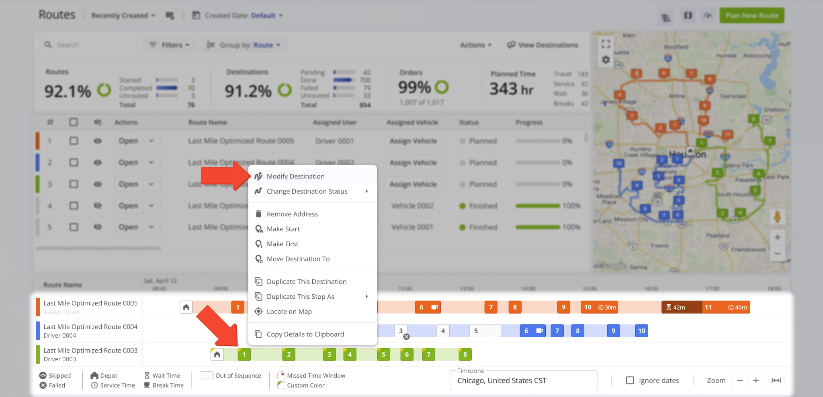Click the failed stop 3 marker on Route 0004
The height and width of the screenshot is (397, 823).
point(401,331)
